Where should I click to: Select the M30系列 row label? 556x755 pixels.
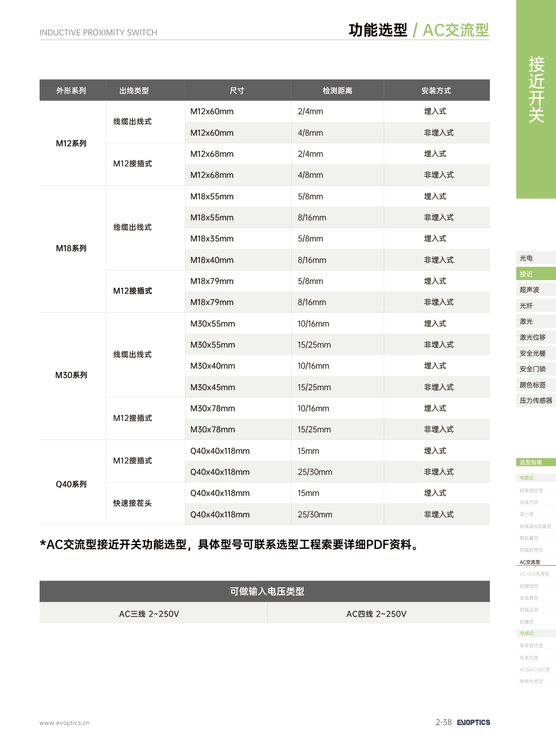(x=71, y=375)
